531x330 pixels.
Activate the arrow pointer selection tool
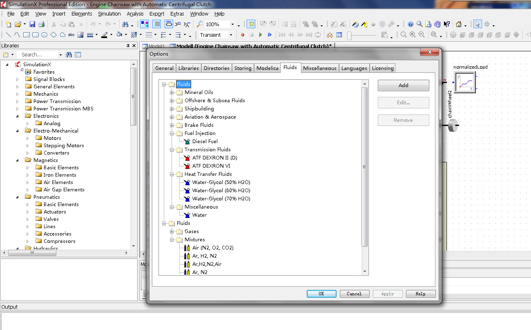coord(477,24)
